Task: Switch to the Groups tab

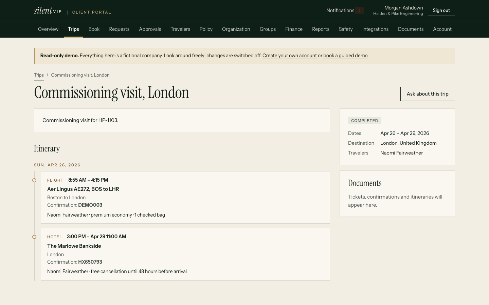Action: [x=268, y=29]
